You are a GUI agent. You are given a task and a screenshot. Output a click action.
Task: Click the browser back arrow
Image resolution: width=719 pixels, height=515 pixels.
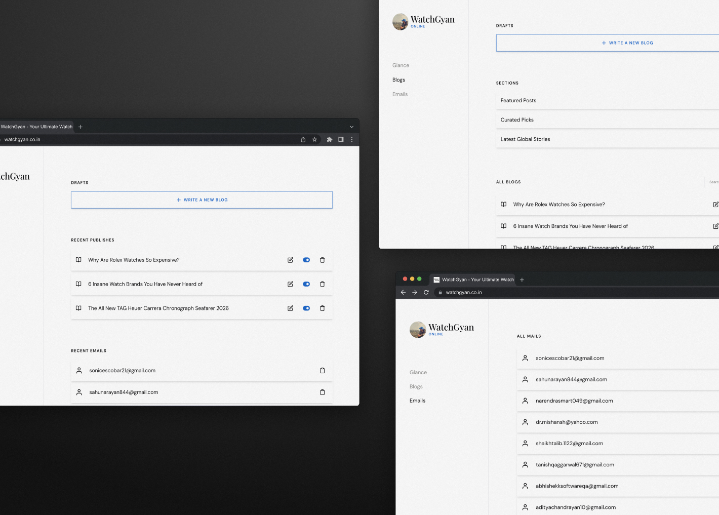(403, 292)
